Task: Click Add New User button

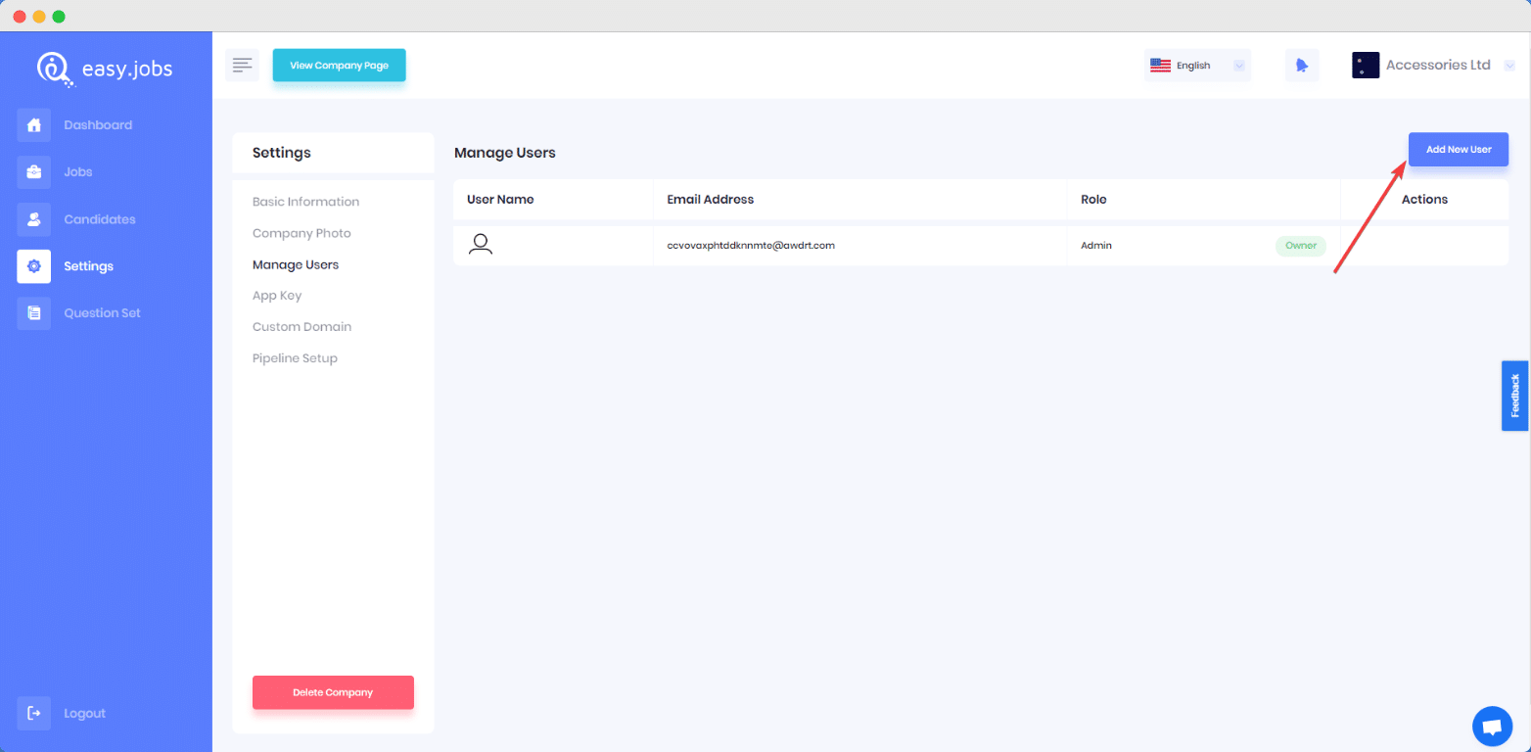Action: click(x=1459, y=149)
